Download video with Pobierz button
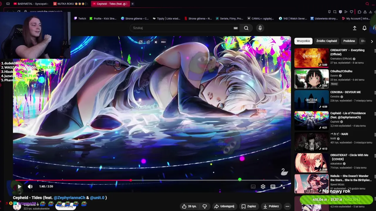Viewport: 376px width, 211px height. coord(271,206)
